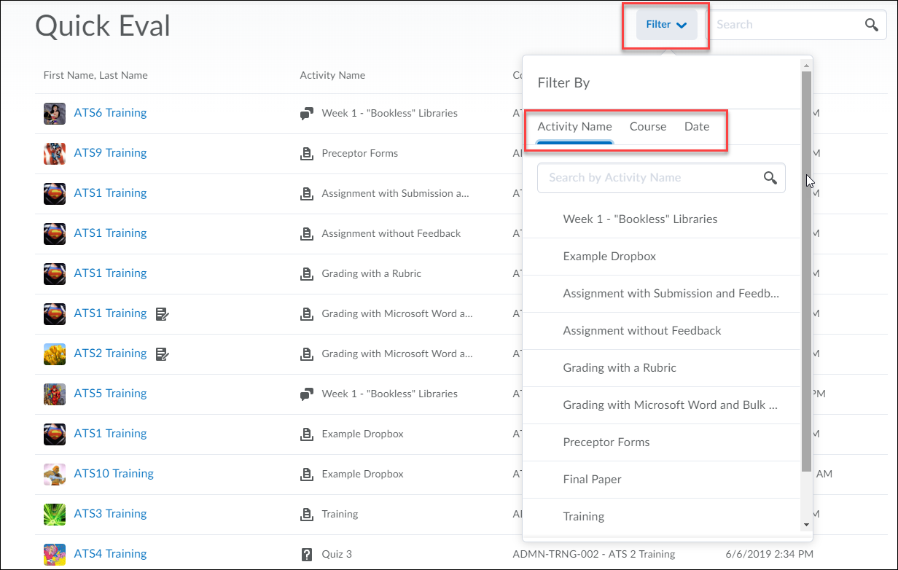This screenshot has width=898, height=570.
Task: Select Assignment without Feedback in the filter list
Action: pyautogui.click(x=641, y=330)
